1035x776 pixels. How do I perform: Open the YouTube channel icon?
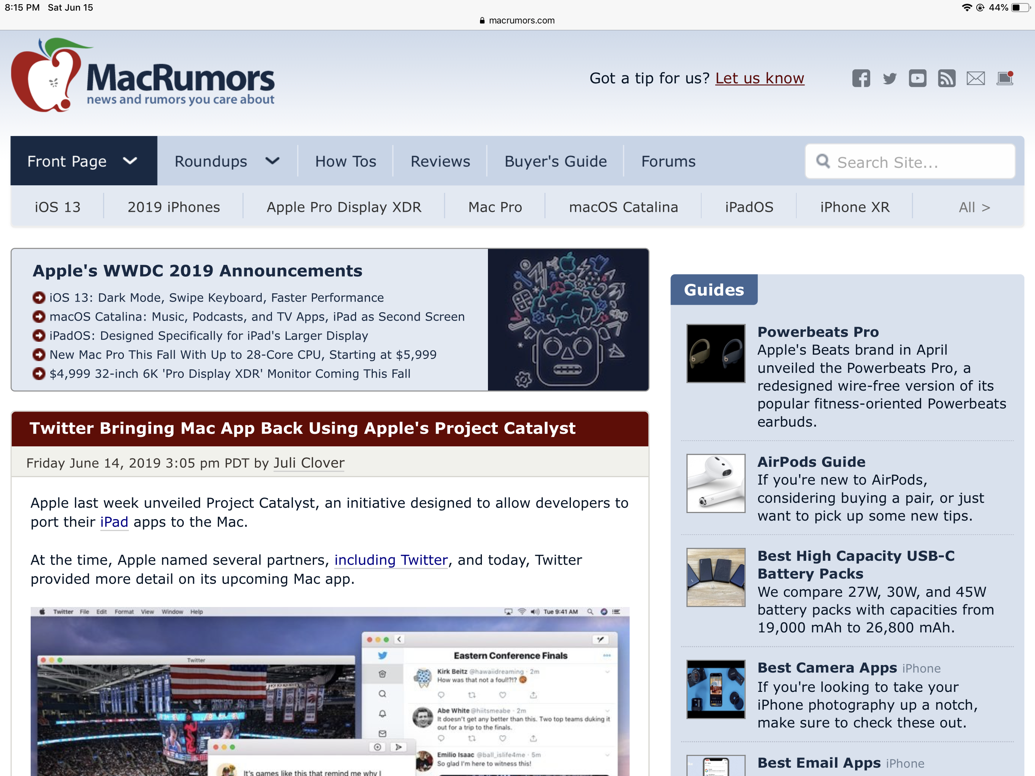pyautogui.click(x=917, y=78)
